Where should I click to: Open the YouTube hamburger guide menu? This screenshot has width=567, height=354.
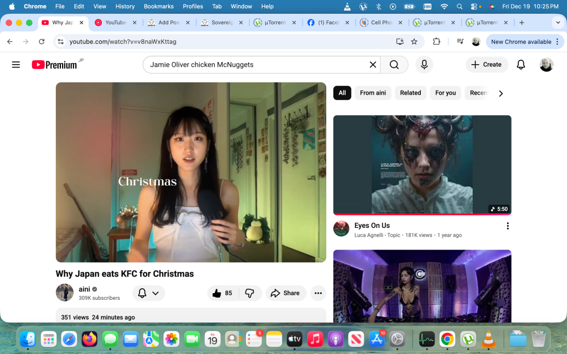pyautogui.click(x=16, y=65)
